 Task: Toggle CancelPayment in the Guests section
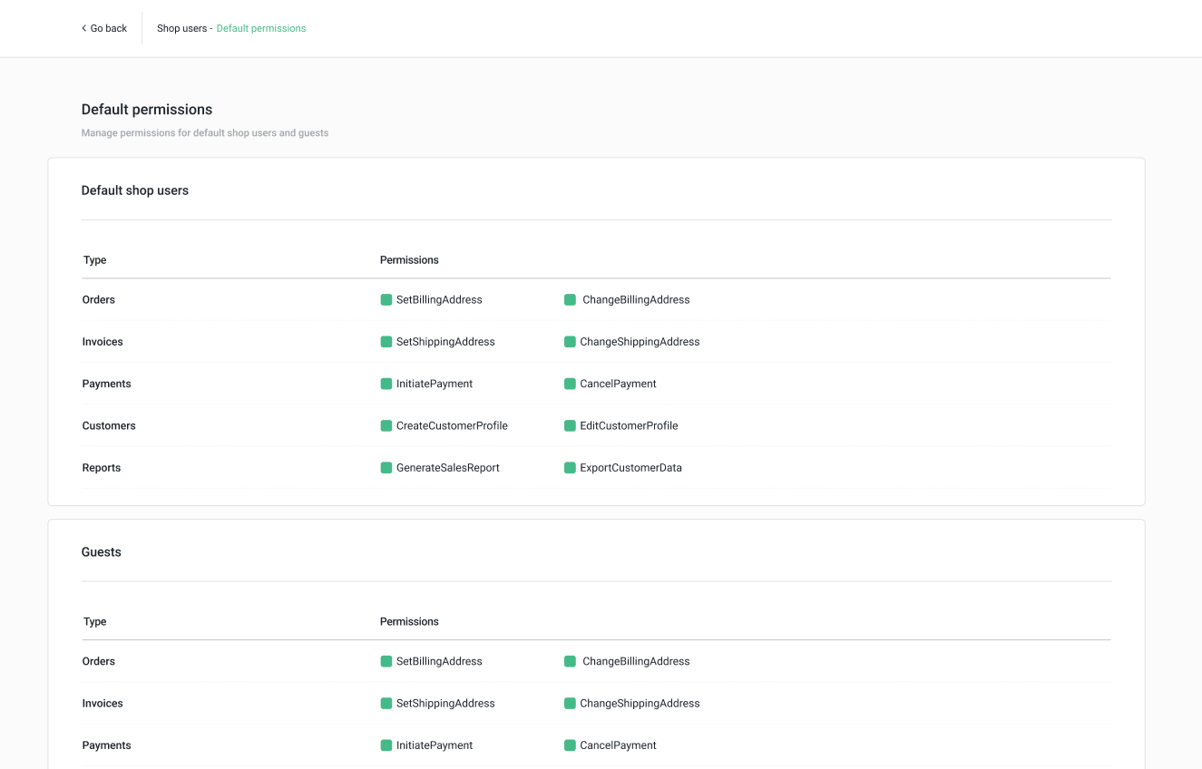tap(570, 745)
